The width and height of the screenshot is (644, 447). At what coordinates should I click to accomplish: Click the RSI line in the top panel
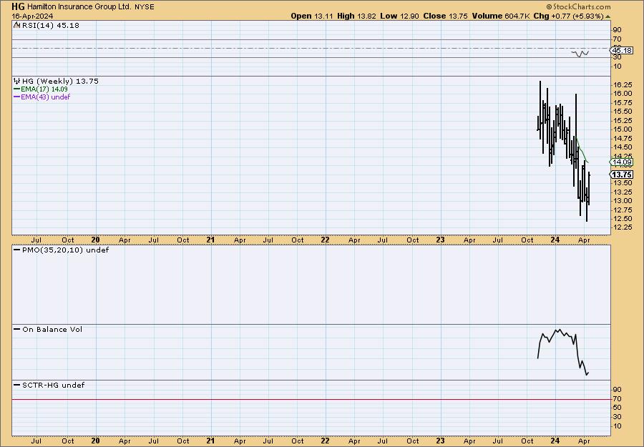tap(580, 54)
